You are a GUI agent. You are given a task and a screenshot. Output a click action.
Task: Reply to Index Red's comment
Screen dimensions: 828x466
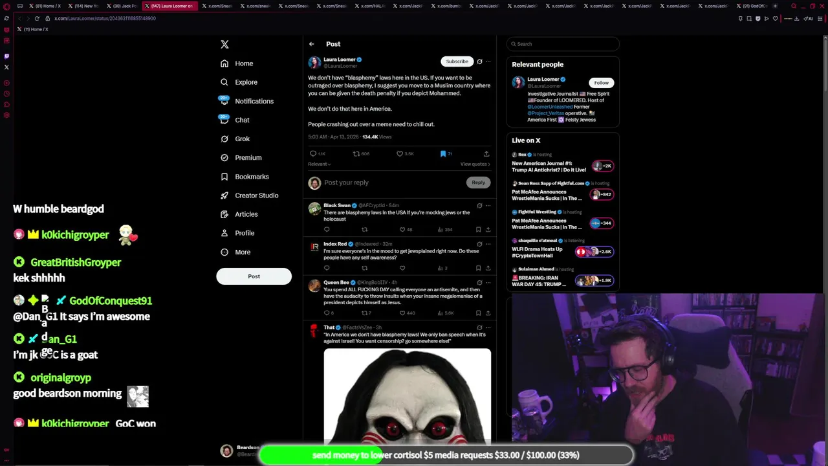[x=327, y=268]
